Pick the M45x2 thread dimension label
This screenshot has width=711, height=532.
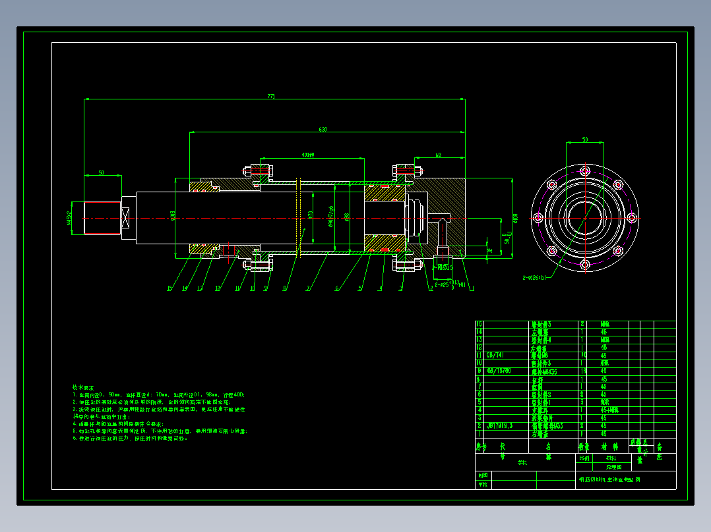point(69,218)
